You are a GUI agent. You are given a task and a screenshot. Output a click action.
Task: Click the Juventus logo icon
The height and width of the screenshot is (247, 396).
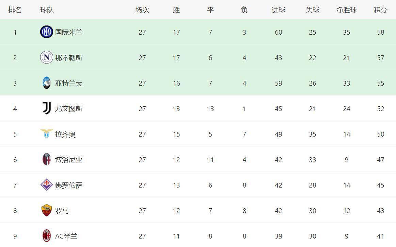click(x=46, y=108)
